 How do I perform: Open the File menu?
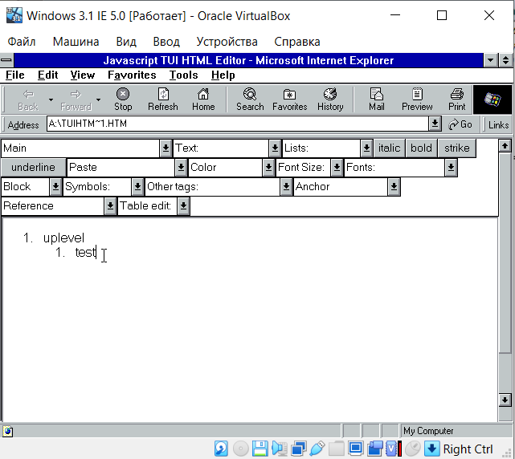15,75
